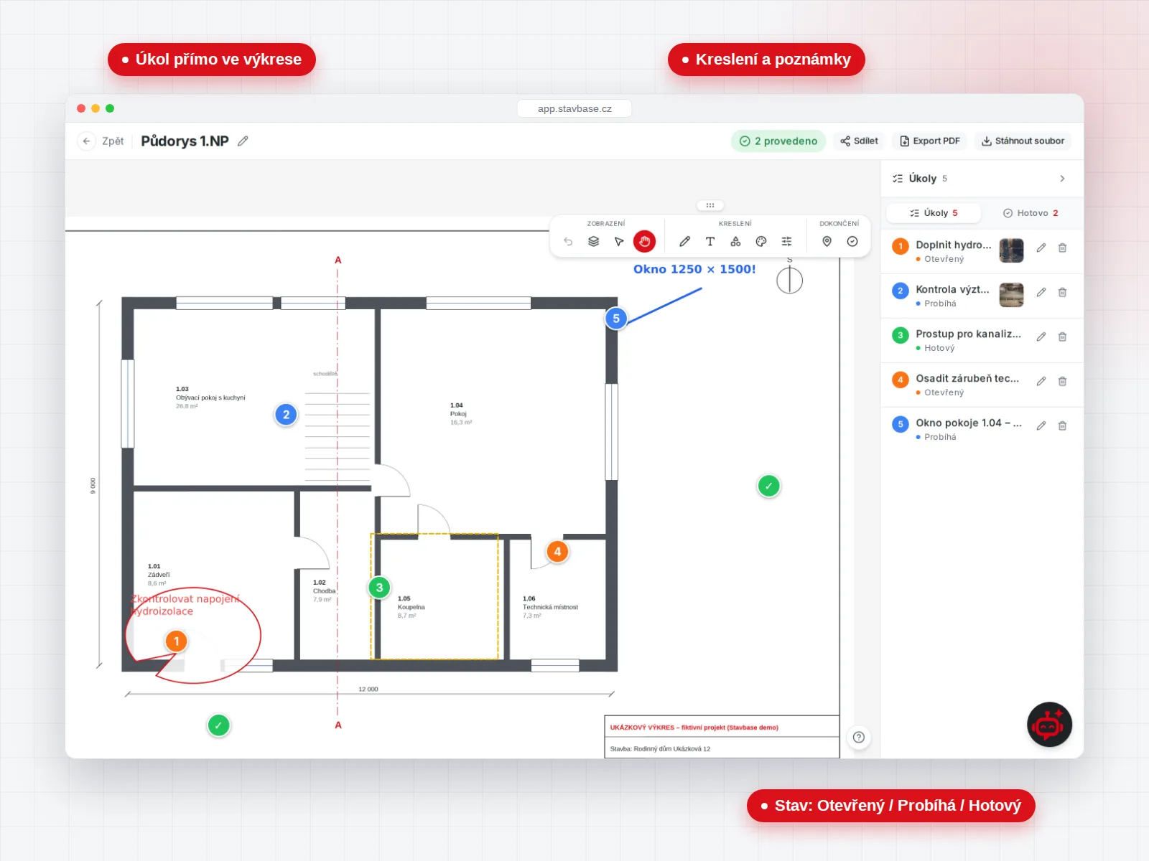
Task: Activate the red hand pan tool
Action: coord(645,242)
